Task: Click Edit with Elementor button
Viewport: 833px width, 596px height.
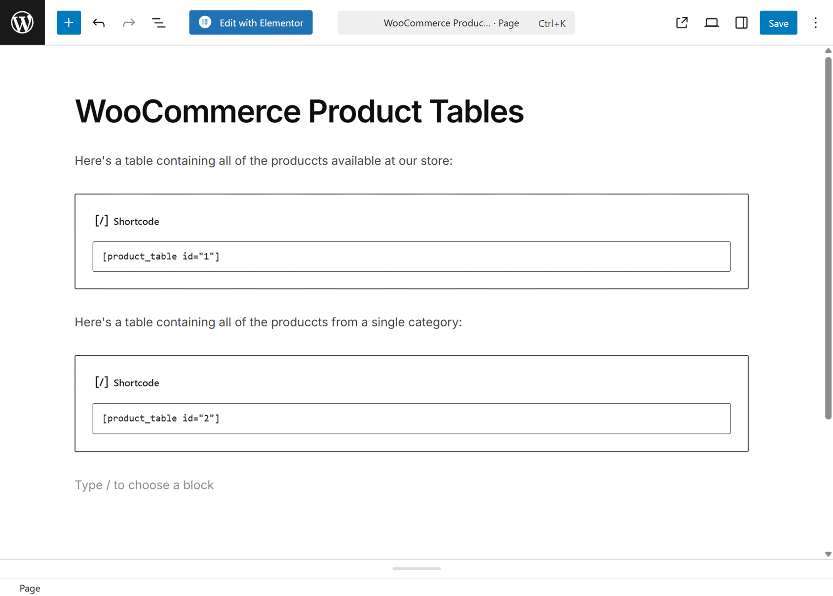Action: pos(251,23)
